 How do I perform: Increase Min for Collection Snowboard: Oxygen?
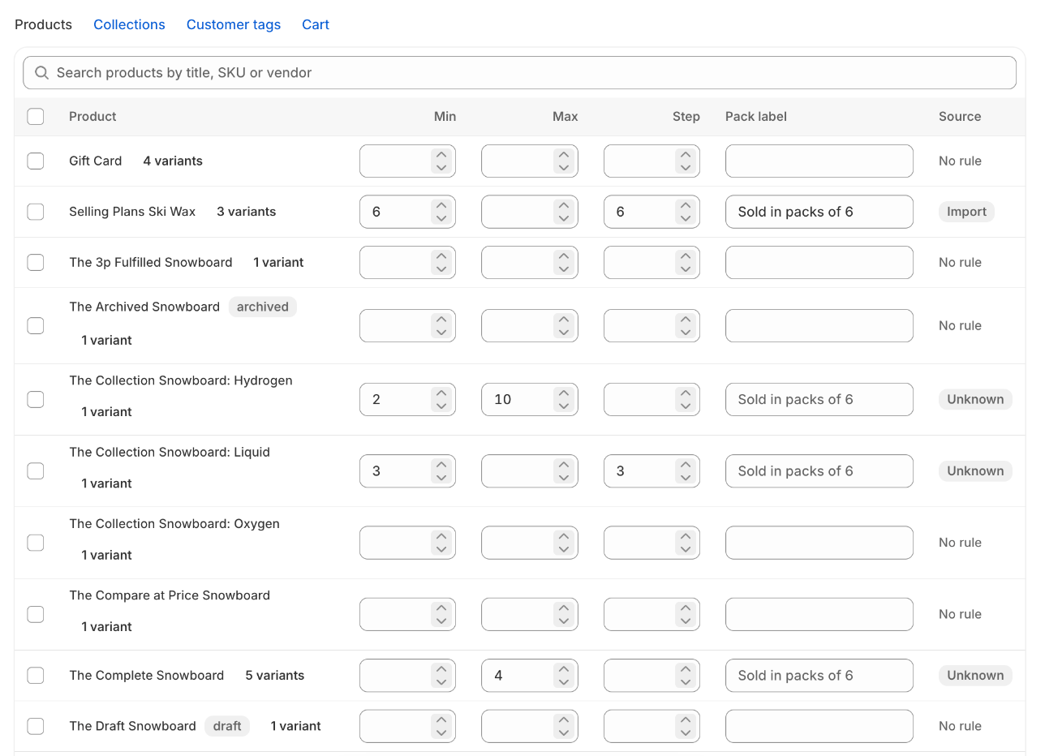441,536
